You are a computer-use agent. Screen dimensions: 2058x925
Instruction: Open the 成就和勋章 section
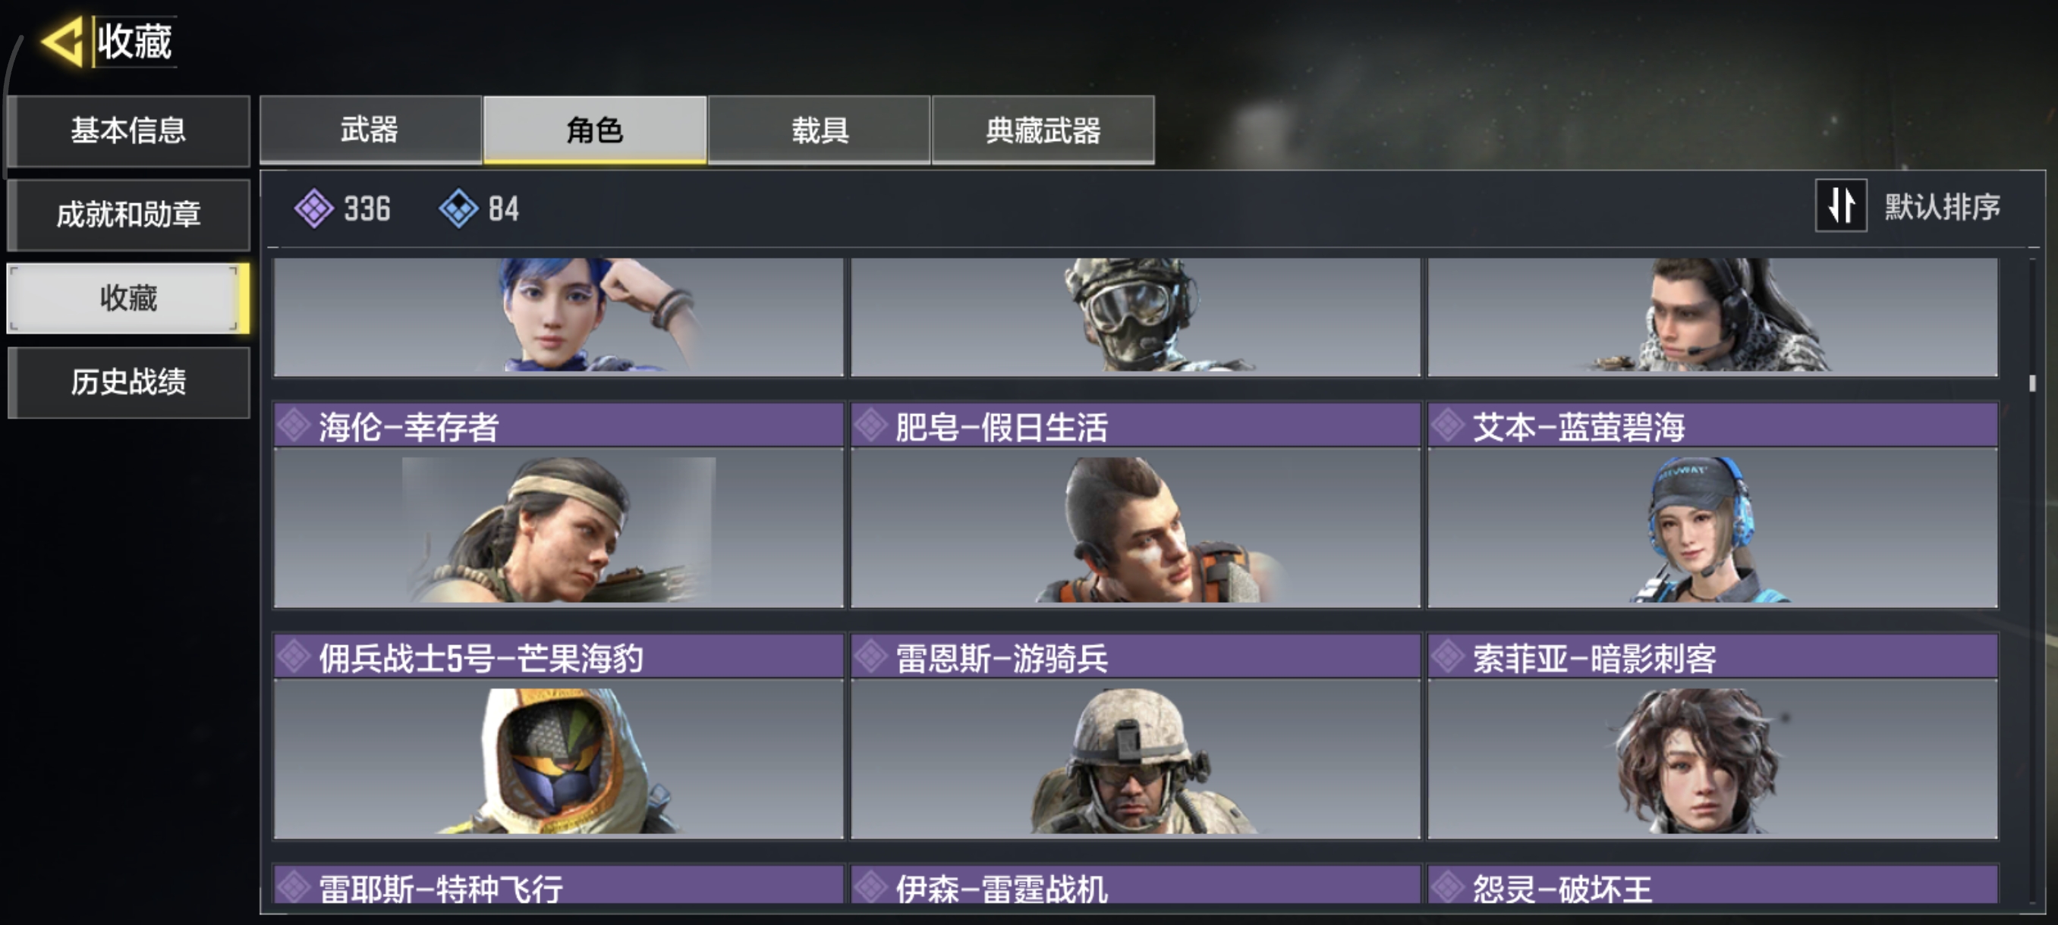click(x=129, y=215)
